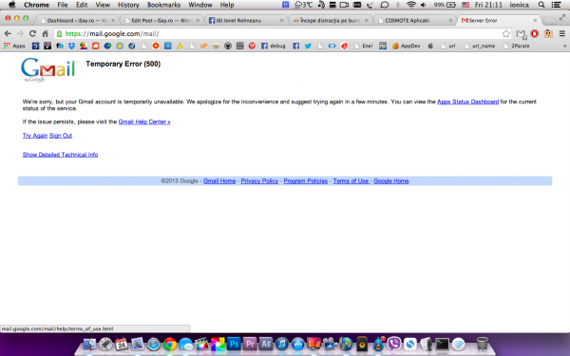
Task: Open the Apple menu
Action: (x=11, y=5)
